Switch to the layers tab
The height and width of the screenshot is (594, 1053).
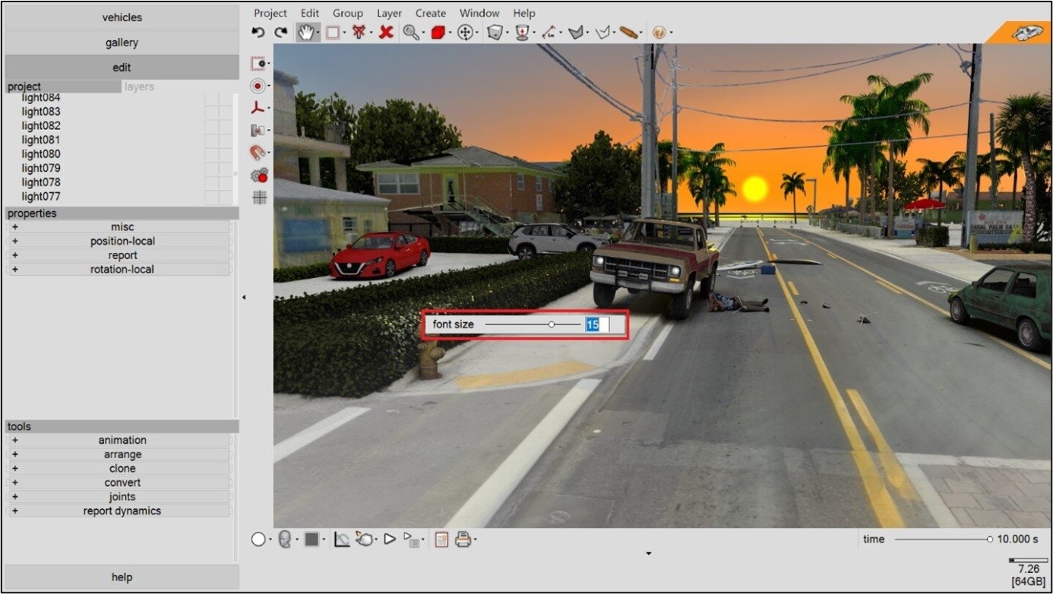139,87
